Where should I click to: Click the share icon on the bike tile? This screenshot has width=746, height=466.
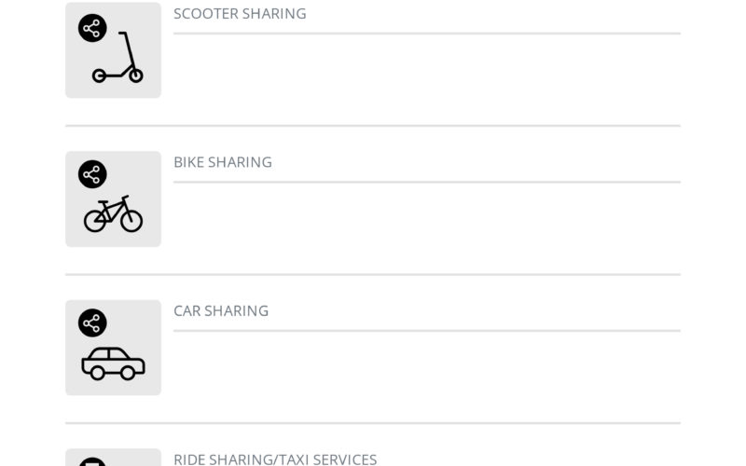click(92, 174)
